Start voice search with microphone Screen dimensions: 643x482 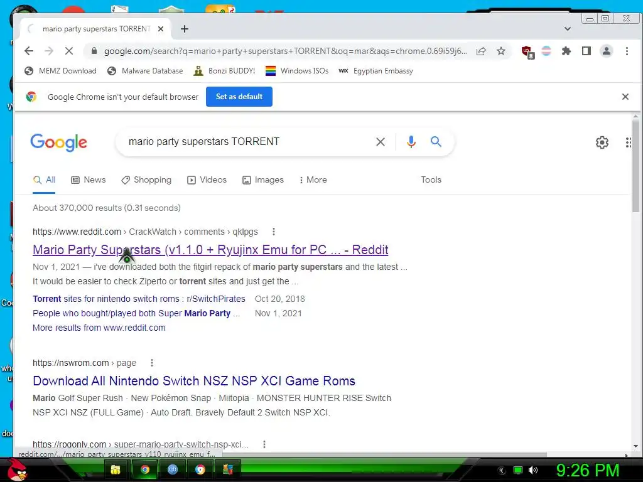pos(411,142)
